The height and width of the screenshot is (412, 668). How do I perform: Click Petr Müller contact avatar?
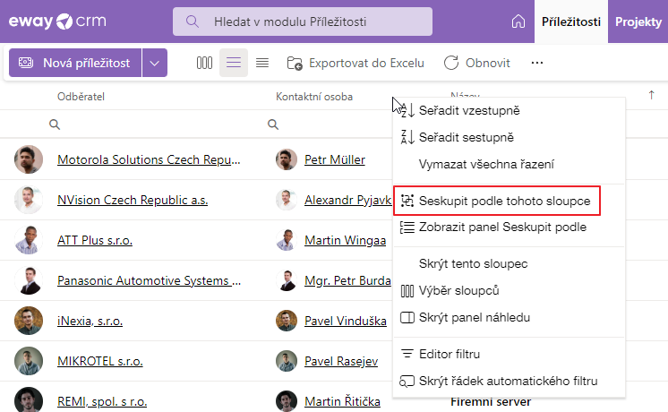(287, 159)
